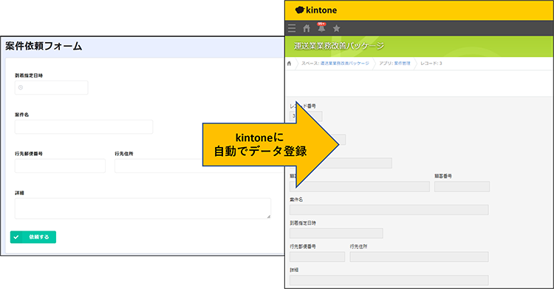Screen dimensions: 554x289
Task: Focus the 詳細 textarea in request form
Action: tap(143, 208)
